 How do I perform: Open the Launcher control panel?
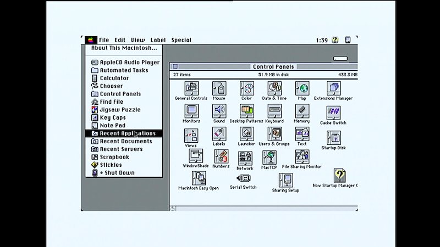point(246,134)
